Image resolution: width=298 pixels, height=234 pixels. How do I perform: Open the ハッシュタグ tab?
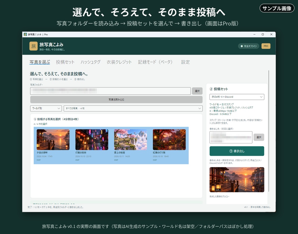tap(91, 62)
